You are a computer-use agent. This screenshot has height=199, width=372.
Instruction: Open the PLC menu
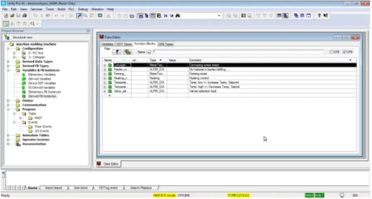71,9
